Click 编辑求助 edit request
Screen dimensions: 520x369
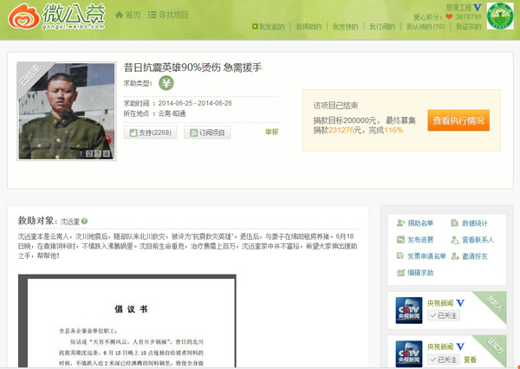(415, 273)
